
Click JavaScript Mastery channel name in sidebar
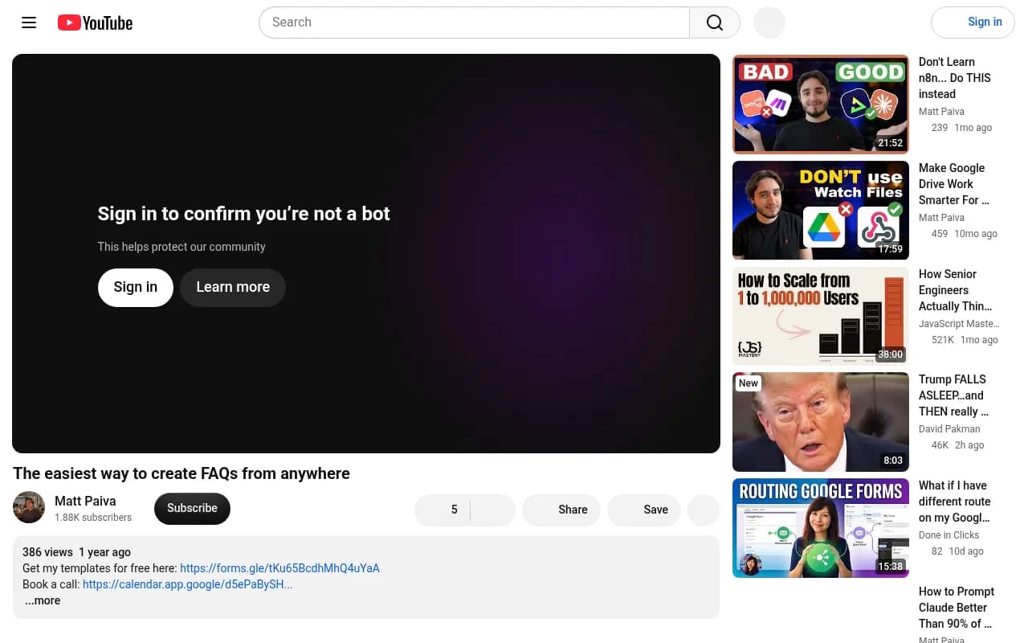pos(959,324)
